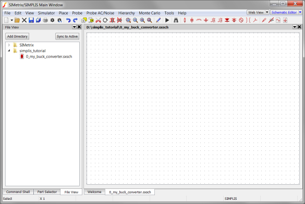
Task: Open the Help menu
Action: [x=182, y=13]
